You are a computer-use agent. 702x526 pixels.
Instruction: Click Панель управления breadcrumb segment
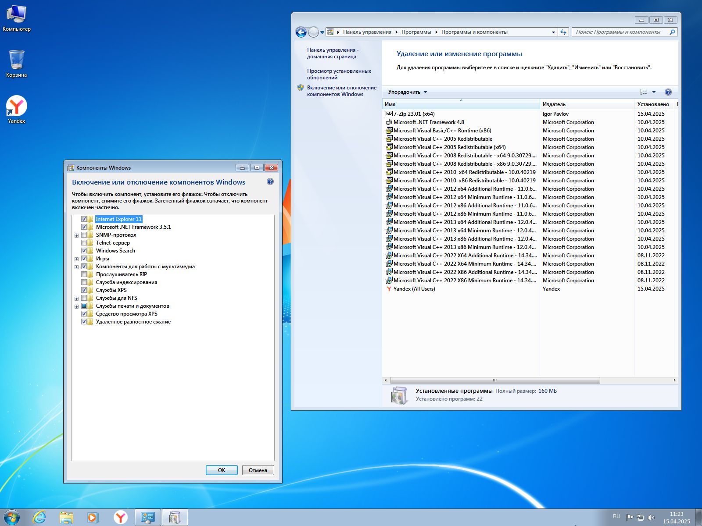(x=367, y=32)
